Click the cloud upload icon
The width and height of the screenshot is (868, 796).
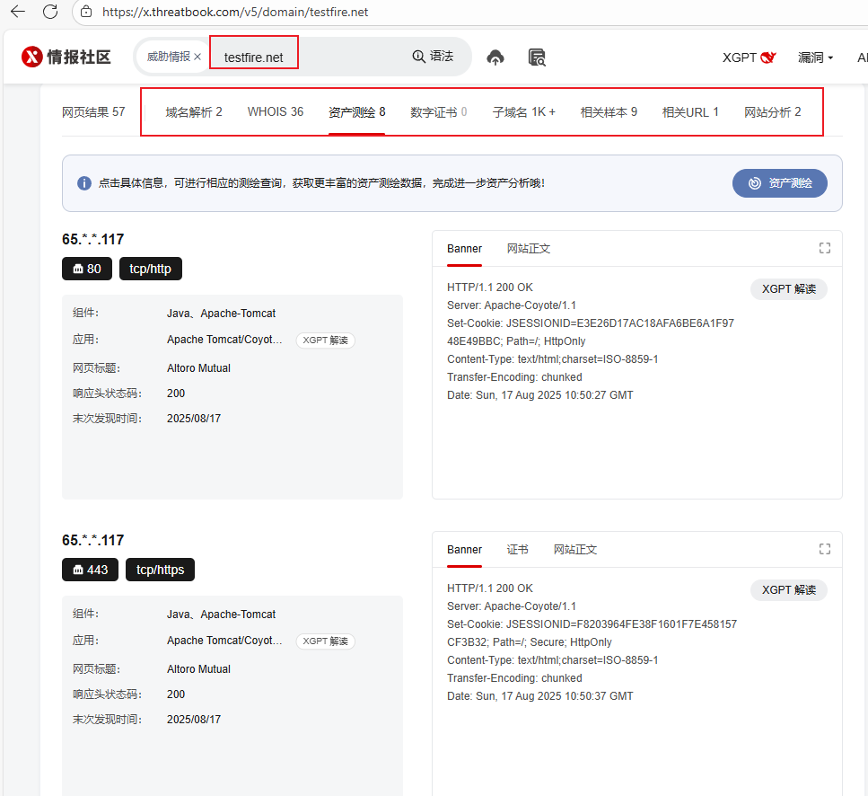pyautogui.click(x=495, y=57)
